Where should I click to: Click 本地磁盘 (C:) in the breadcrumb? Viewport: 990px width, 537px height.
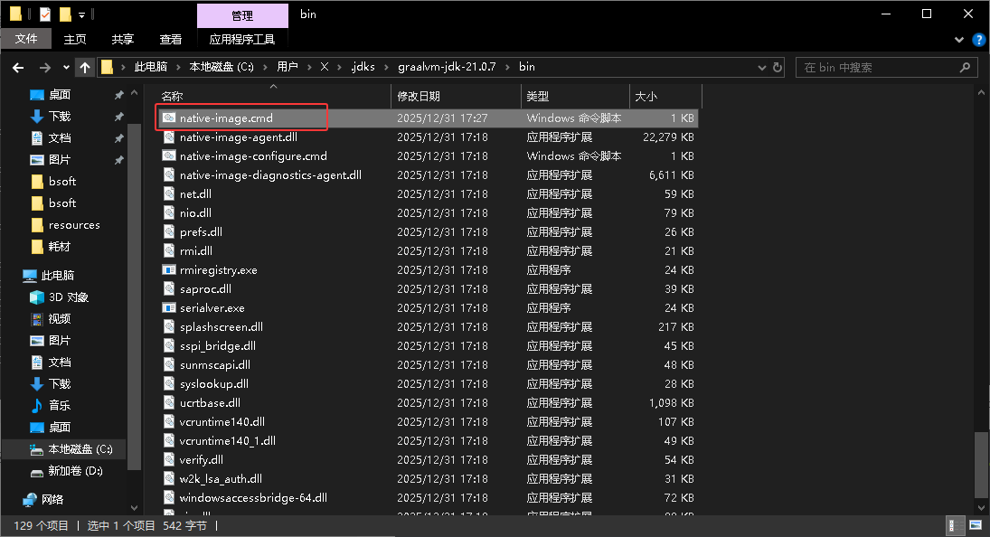[222, 67]
